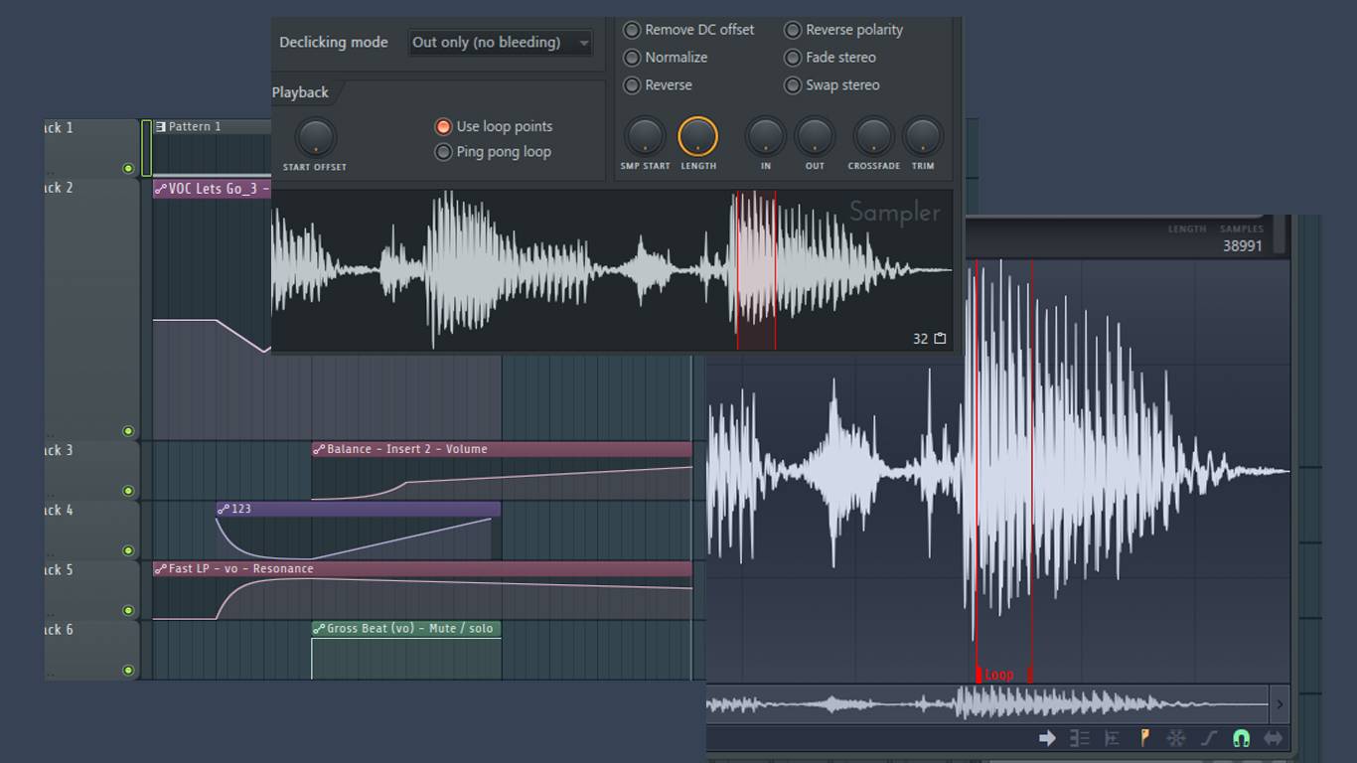
Task: Click the double-headed horizontal arrow icon
Action: pyautogui.click(x=1273, y=738)
